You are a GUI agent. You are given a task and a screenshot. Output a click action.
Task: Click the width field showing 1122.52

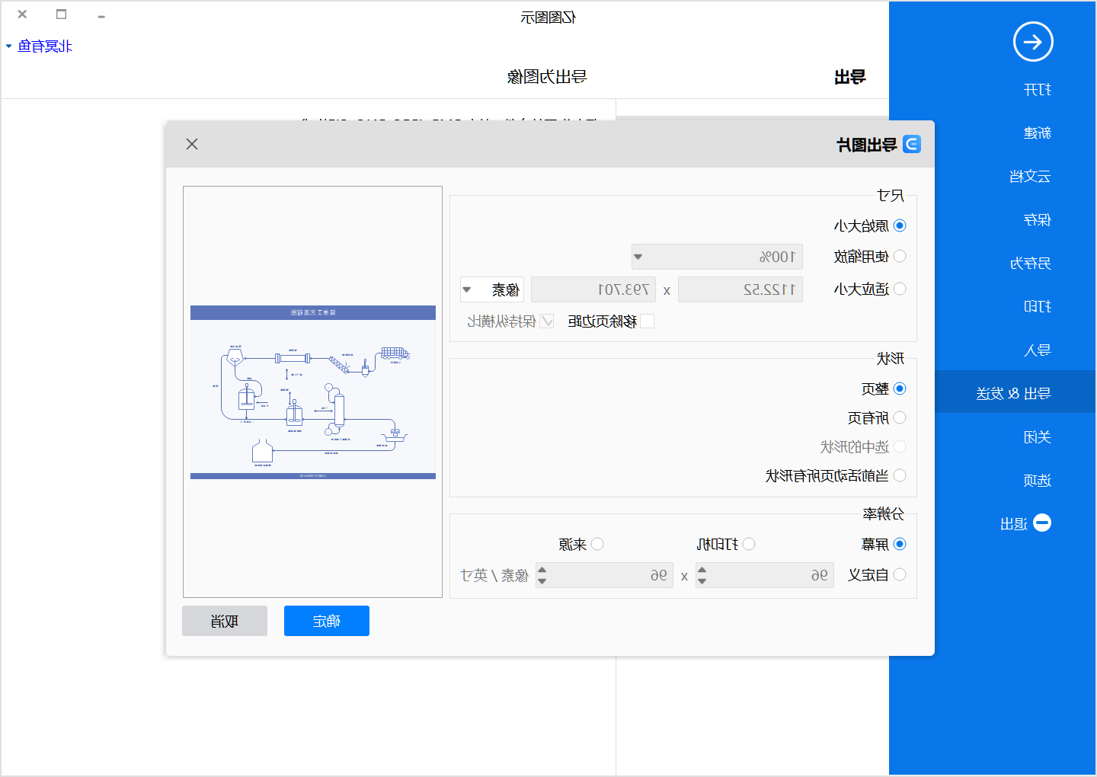[x=740, y=289]
